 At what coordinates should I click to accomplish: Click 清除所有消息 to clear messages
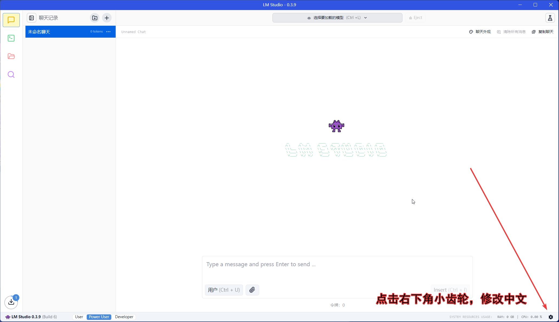pyautogui.click(x=511, y=32)
